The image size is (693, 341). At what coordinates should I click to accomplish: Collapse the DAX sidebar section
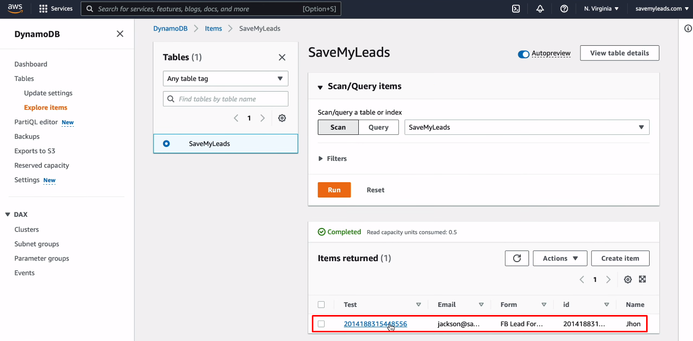click(x=8, y=215)
